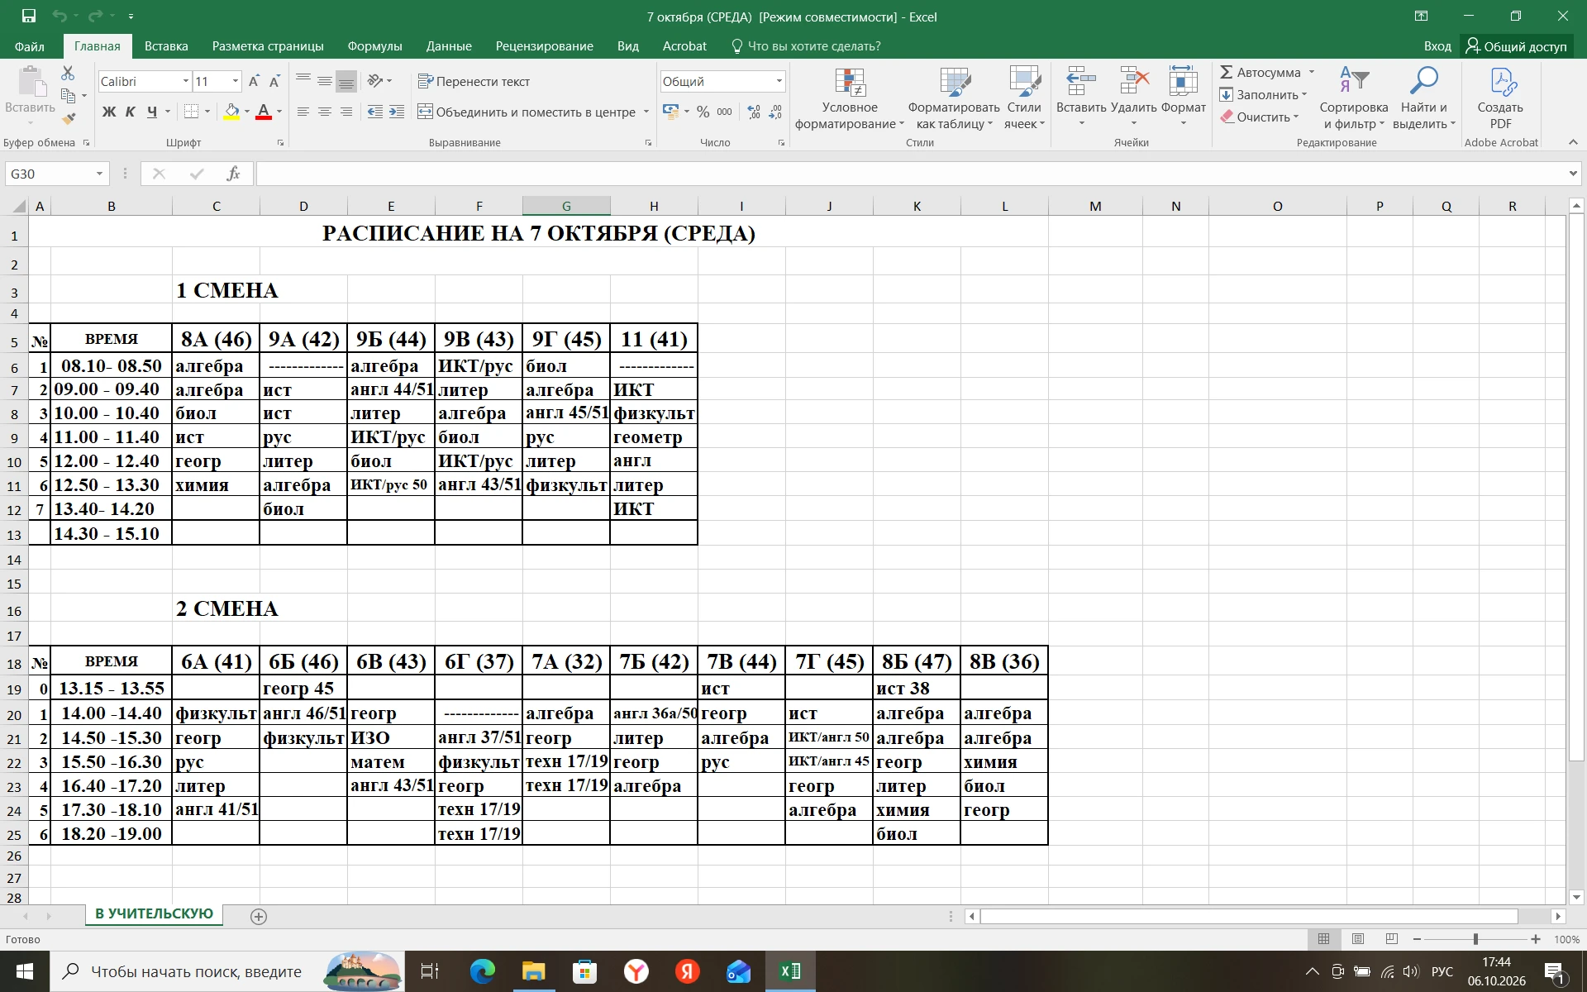Click the Format Painter brush icon
Viewport: 1587px width, 992px height.
pyautogui.click(x=69, y=118)
